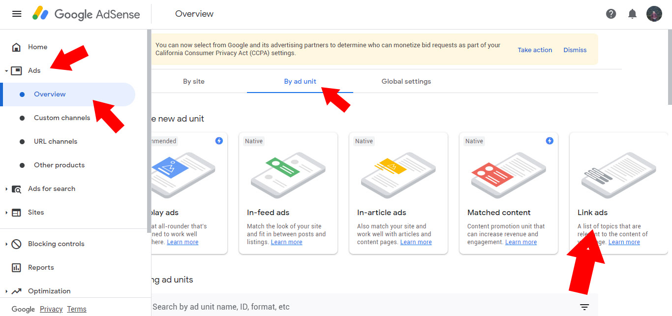
Task: Click the Overview page title in header
Action: point(194,14)
